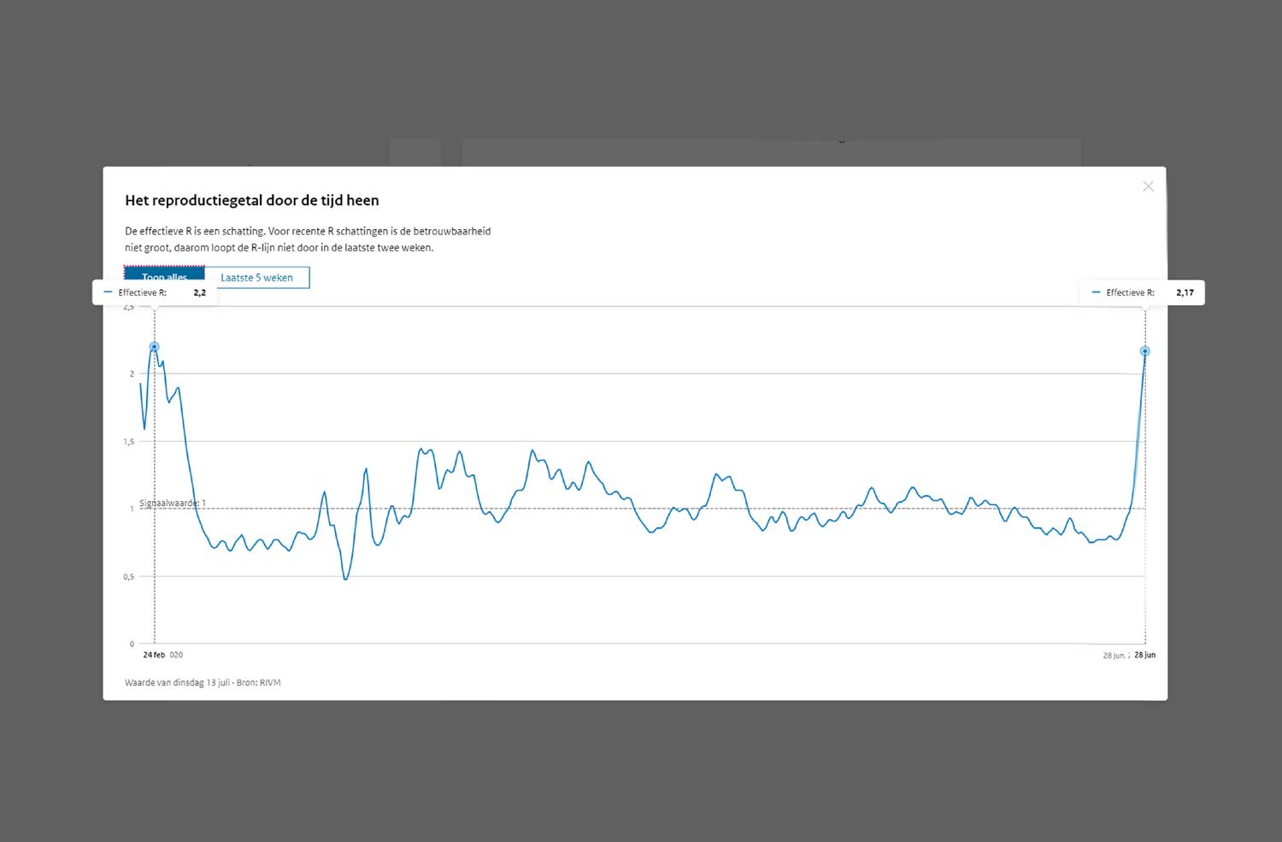Click the y-axis label '2'

(x=132, y=374)
